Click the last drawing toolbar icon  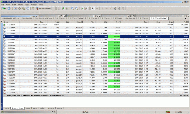coord(123,8)
